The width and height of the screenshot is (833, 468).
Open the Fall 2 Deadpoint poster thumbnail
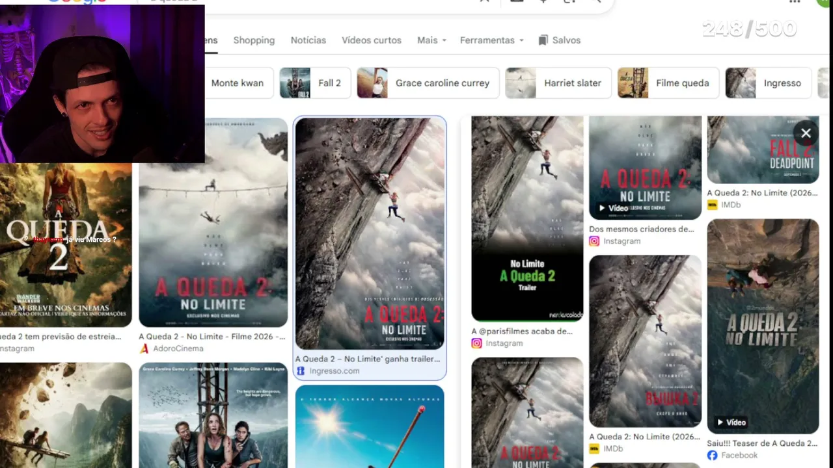[x=763, y=149]
